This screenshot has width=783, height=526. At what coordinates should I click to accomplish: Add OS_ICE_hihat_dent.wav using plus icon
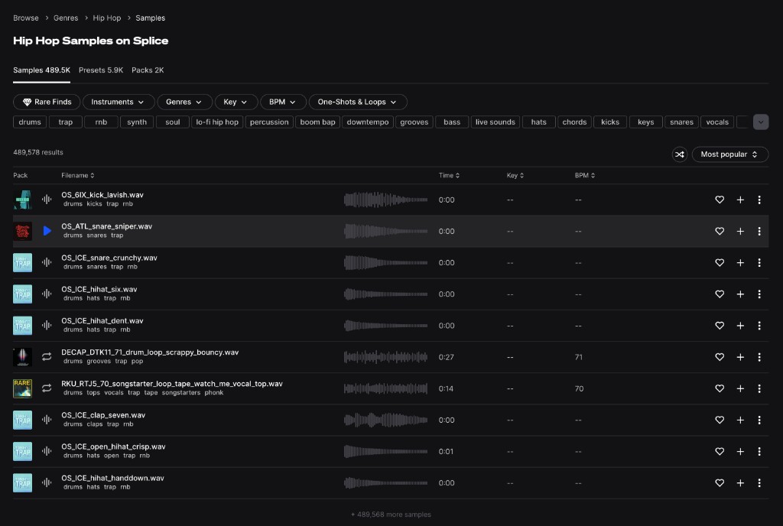click(740, 326)
